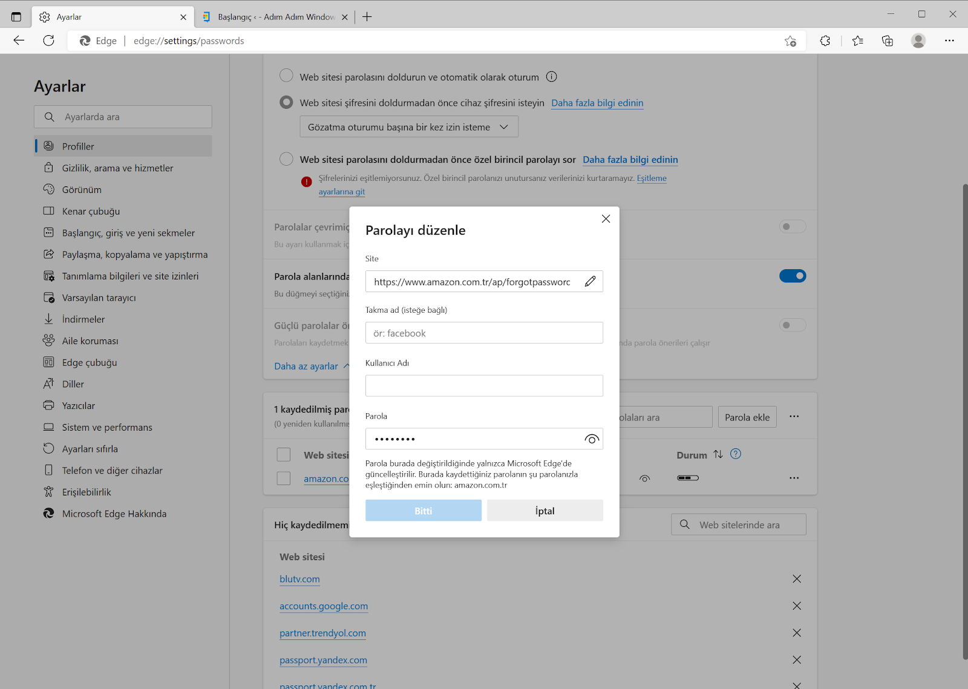Check the select-all Web sitesi checkbox

click(283, 454)
